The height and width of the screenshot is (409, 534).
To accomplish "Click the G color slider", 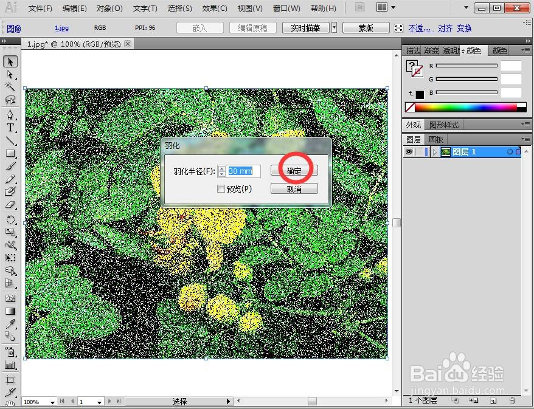I will click(x=466, y=79).
